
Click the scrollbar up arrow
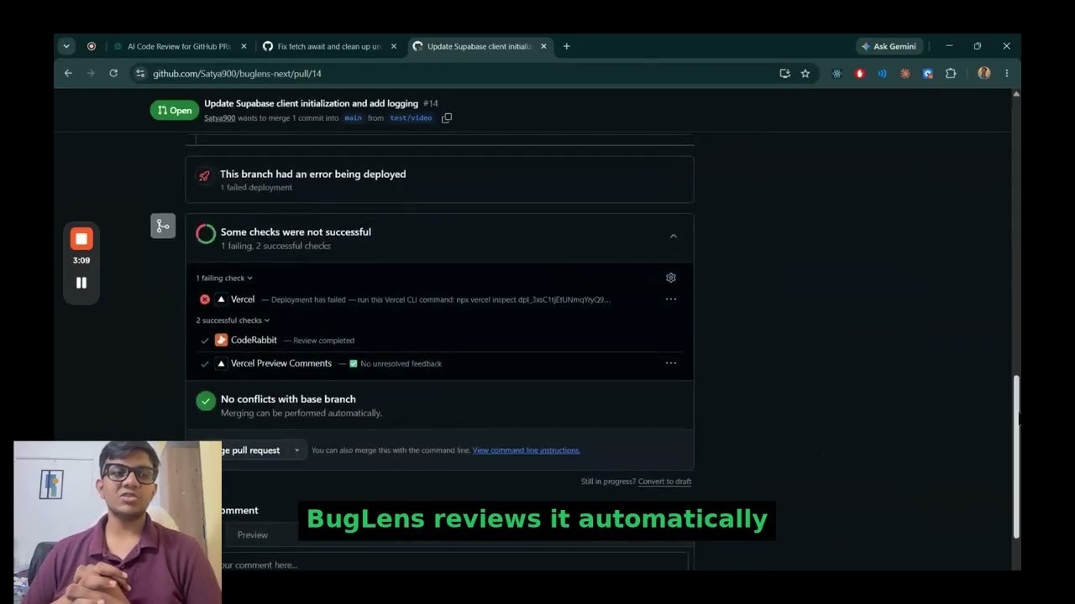pos(1016,94)
